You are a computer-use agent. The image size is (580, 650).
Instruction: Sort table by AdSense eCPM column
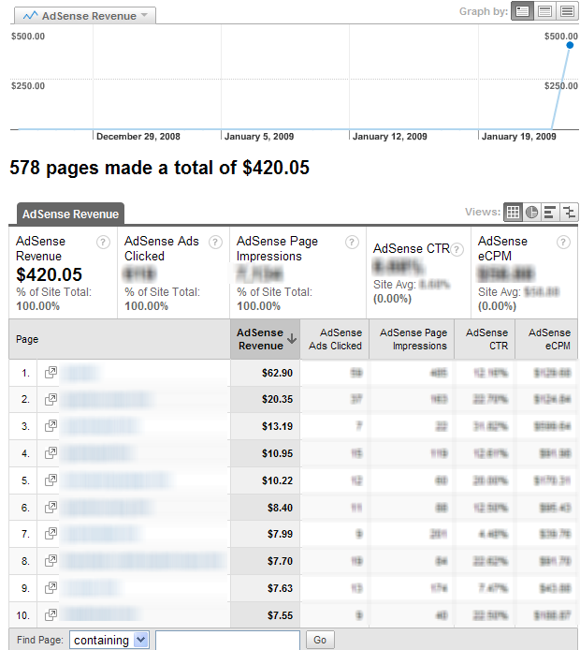pos(547,339)
